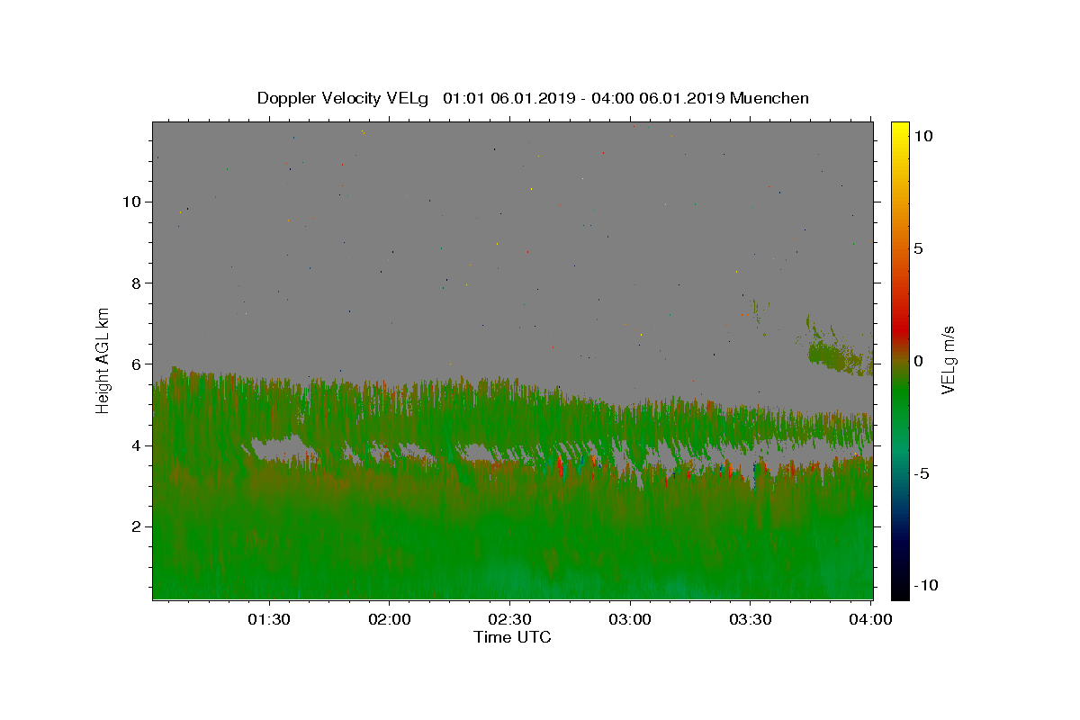Click the colorbar value 5 label
Screen dimensions: 1080x720
[918, 248]
